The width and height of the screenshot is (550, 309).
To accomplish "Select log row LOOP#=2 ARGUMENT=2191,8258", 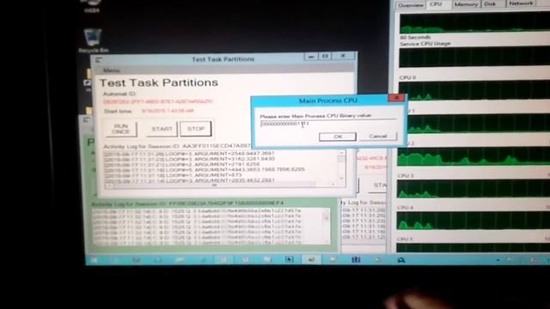I will click(182, 164).
